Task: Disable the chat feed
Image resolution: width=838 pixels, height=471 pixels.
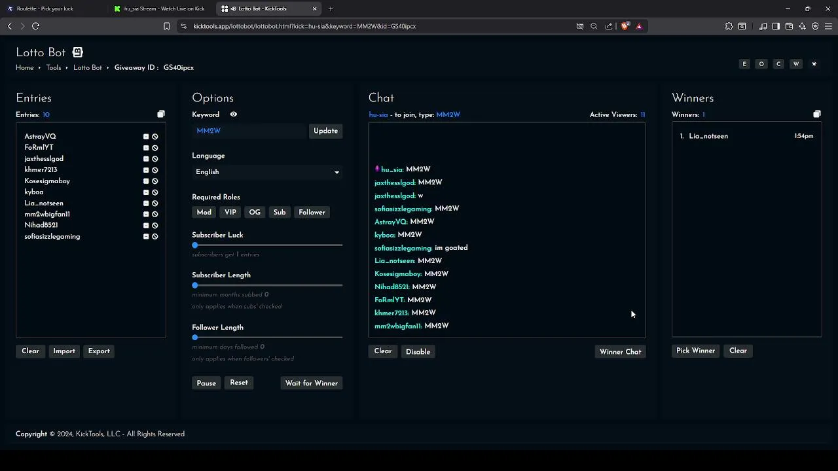Action: tap(418, 352)
